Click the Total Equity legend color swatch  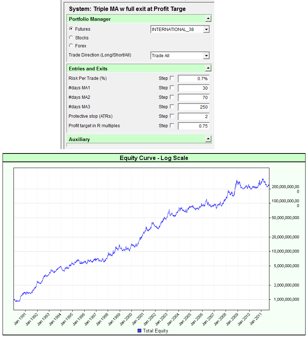coord(139,331)
